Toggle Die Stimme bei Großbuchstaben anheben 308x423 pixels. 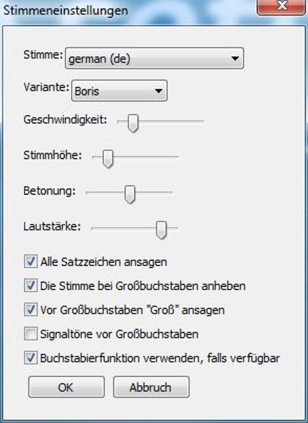(x=31, y=285)
